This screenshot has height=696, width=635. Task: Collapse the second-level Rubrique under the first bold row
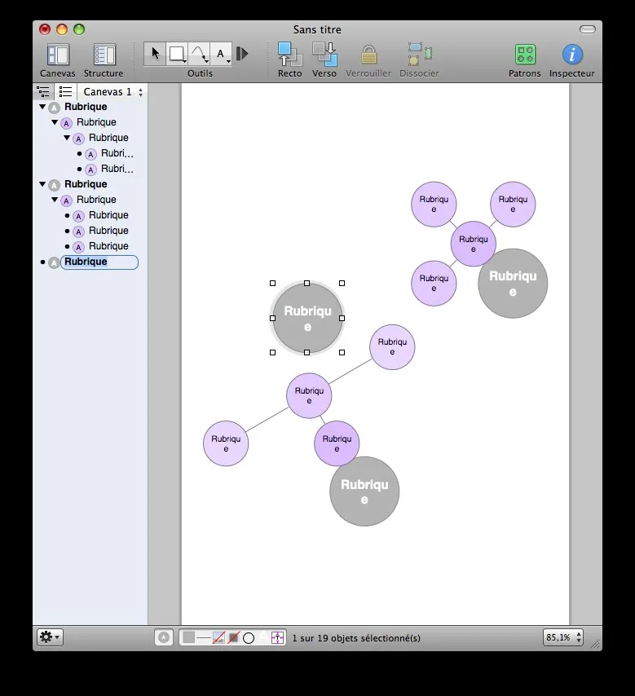pyautogui.click(x=55, y=122)
